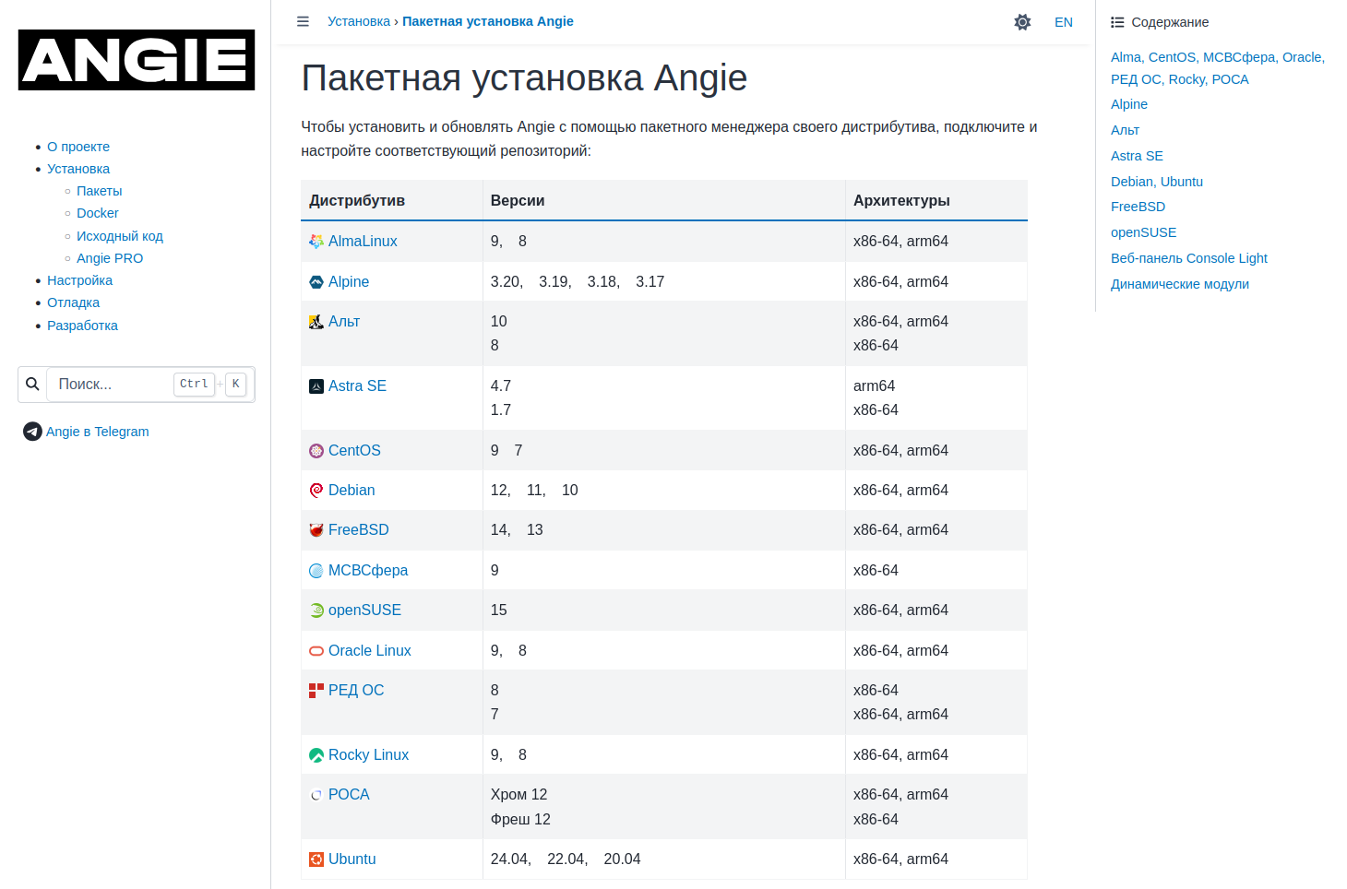Jump to Веб-панель Console Light section
The height and width of the screenshot is (889, 1347).
[1189, 258]
